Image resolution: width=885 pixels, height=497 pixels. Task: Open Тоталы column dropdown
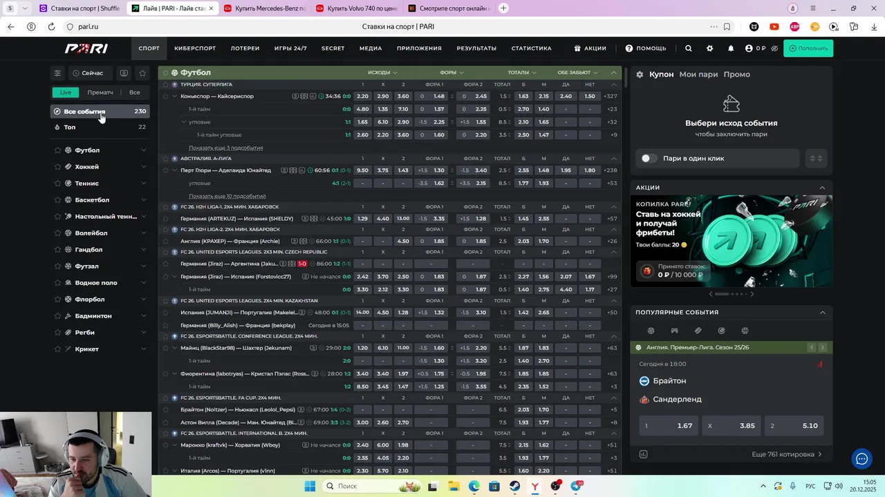pyautogui.click(x=522, y=72)
